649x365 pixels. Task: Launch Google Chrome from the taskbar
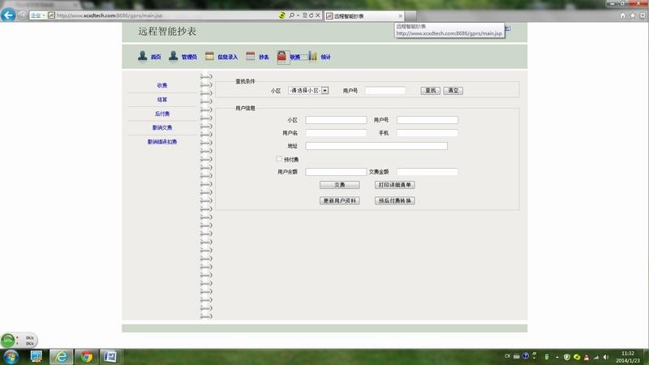[x=85, y=356]
